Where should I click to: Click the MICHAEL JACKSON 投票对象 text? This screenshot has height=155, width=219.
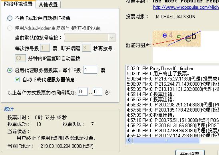point(175,17)
